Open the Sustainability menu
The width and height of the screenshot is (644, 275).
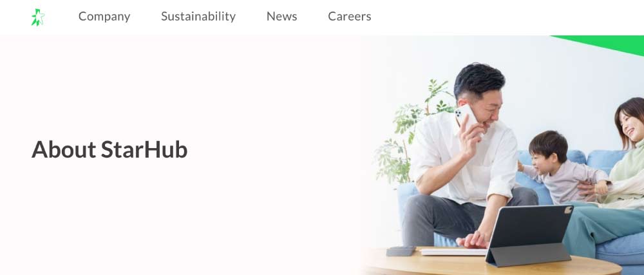[198, 16]
